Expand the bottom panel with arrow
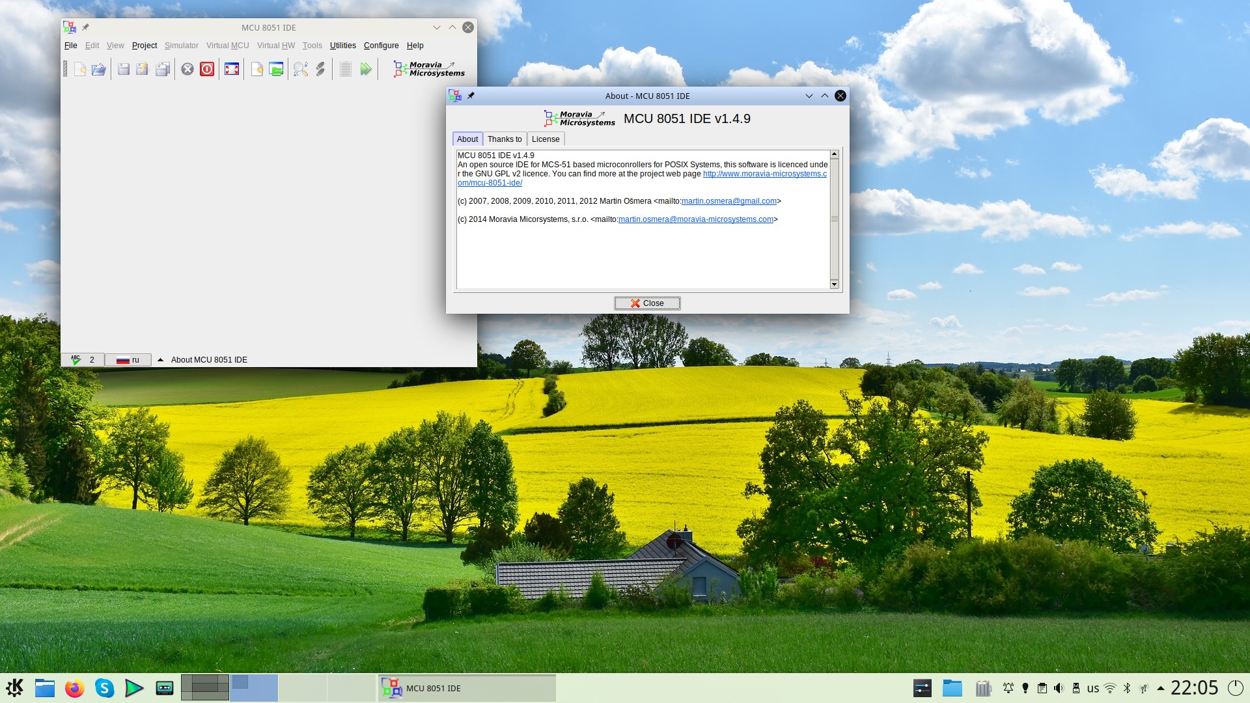1250x703 pixels. pos(160,359)
